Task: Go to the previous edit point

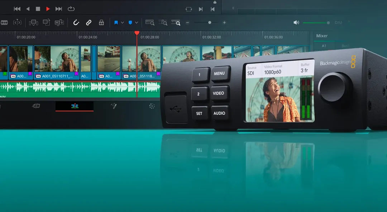Action: [212, 9]
